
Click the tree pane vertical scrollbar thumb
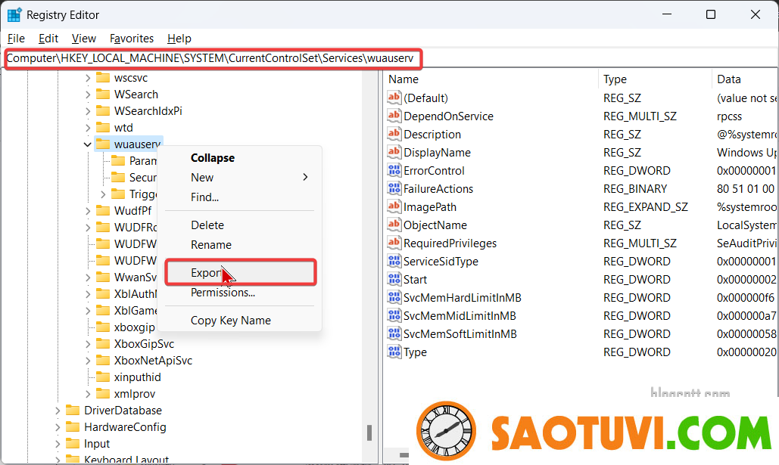tap(369, 432)
